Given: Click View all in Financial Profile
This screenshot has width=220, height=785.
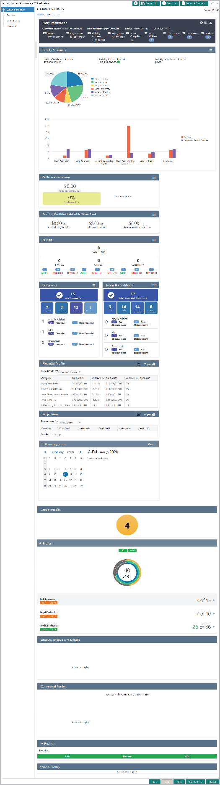Looking at the screenshot, I should coord(149,364).
